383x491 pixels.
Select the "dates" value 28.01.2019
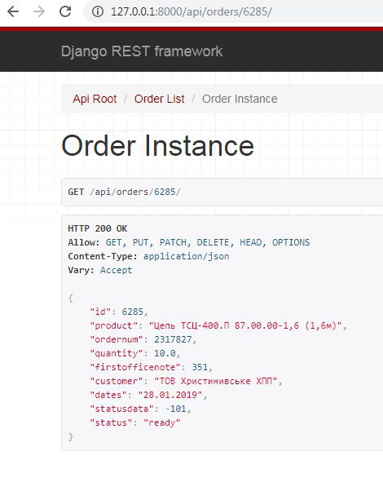(x=170, y=395)
